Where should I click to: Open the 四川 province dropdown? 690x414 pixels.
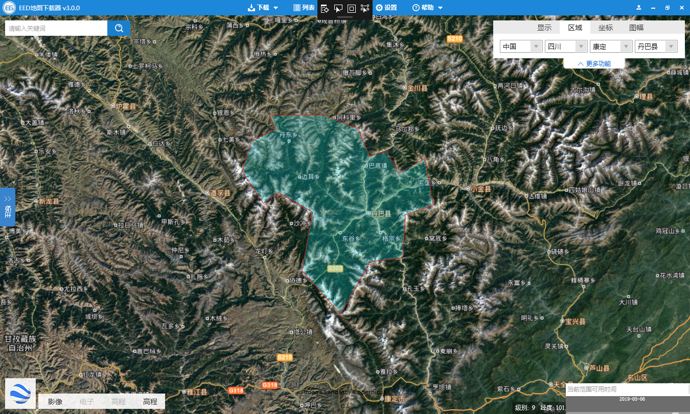[x=566, y=47]
